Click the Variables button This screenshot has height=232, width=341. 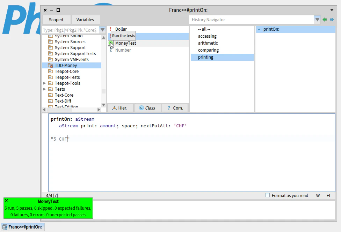click(x=85, y=20)
